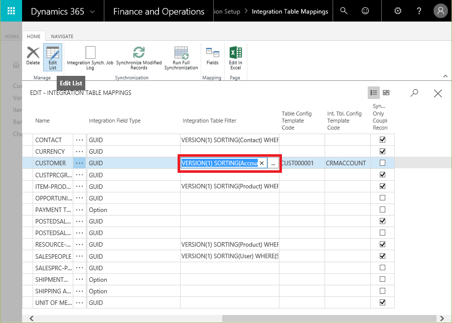Screen dimensions: 452x323
Task: Uncheck sync-only-coupled for CURRENCY
Action: point(383,151)
